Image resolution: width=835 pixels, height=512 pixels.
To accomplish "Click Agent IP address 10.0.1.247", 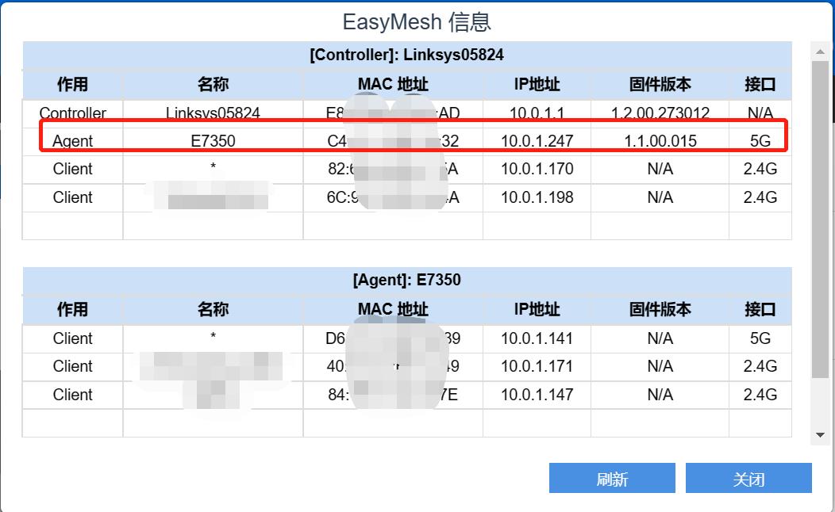I will point(537,141).
